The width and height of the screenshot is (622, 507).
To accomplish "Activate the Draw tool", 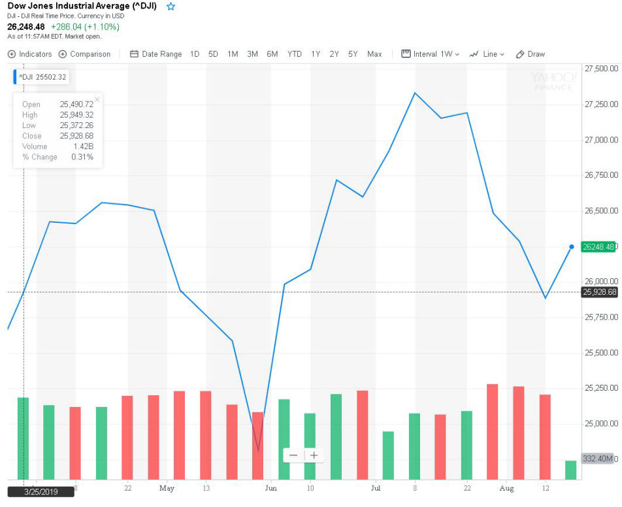I will click(x=531, y=54).
